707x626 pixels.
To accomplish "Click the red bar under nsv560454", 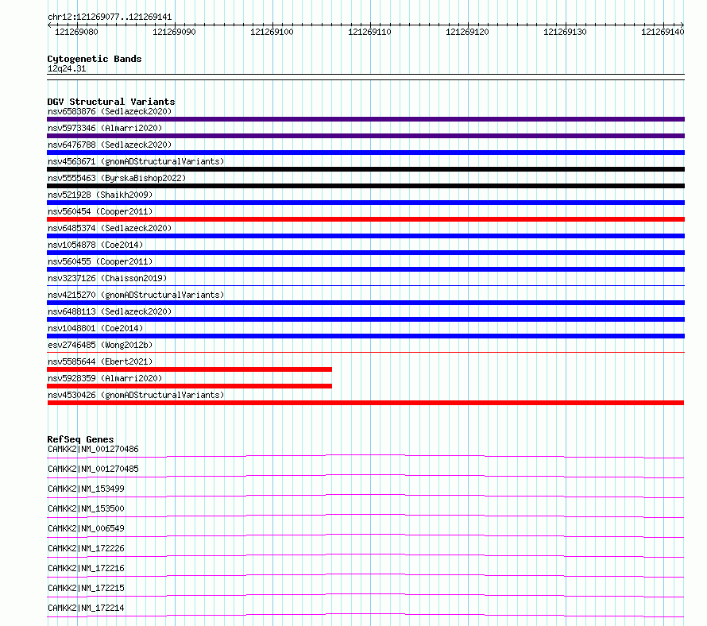I will 365,219.
